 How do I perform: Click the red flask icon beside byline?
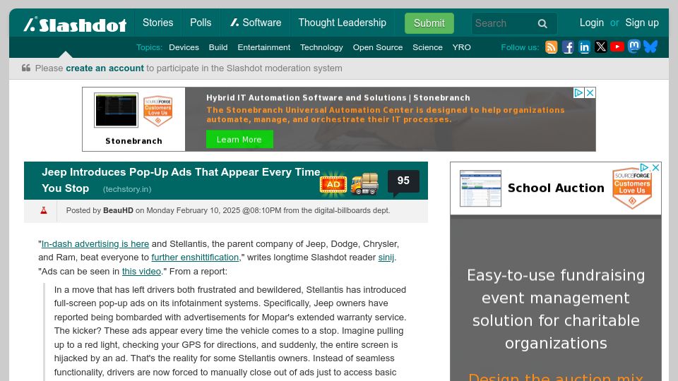tap(44, 210)
